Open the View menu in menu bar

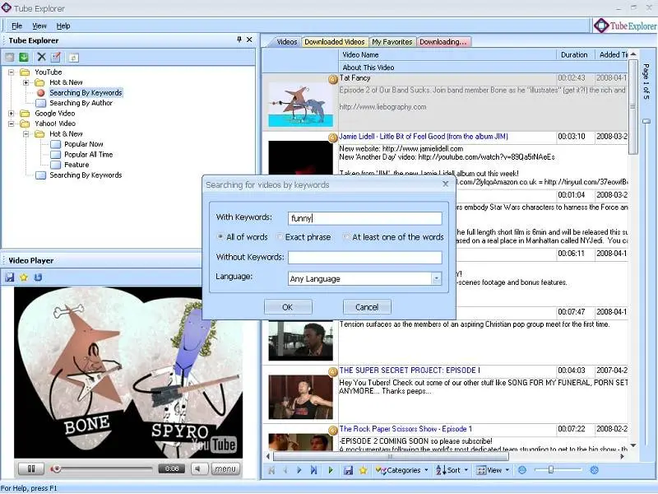click(39, 26)
